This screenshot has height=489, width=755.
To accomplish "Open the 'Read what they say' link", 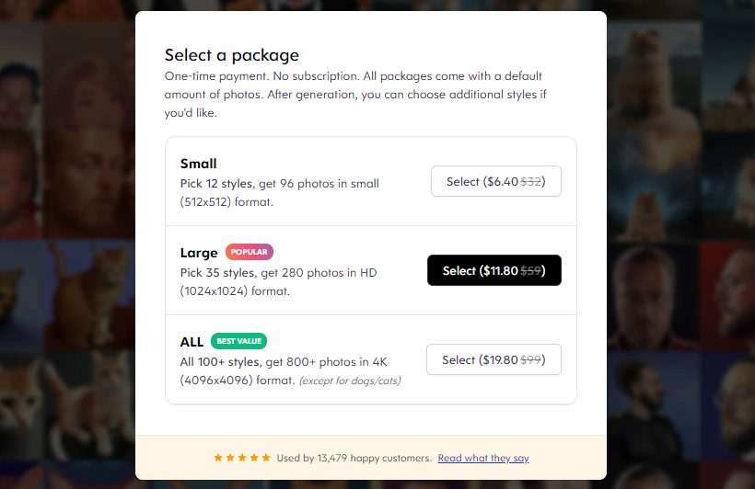I will pyautogui.click(x=483, y=458).
